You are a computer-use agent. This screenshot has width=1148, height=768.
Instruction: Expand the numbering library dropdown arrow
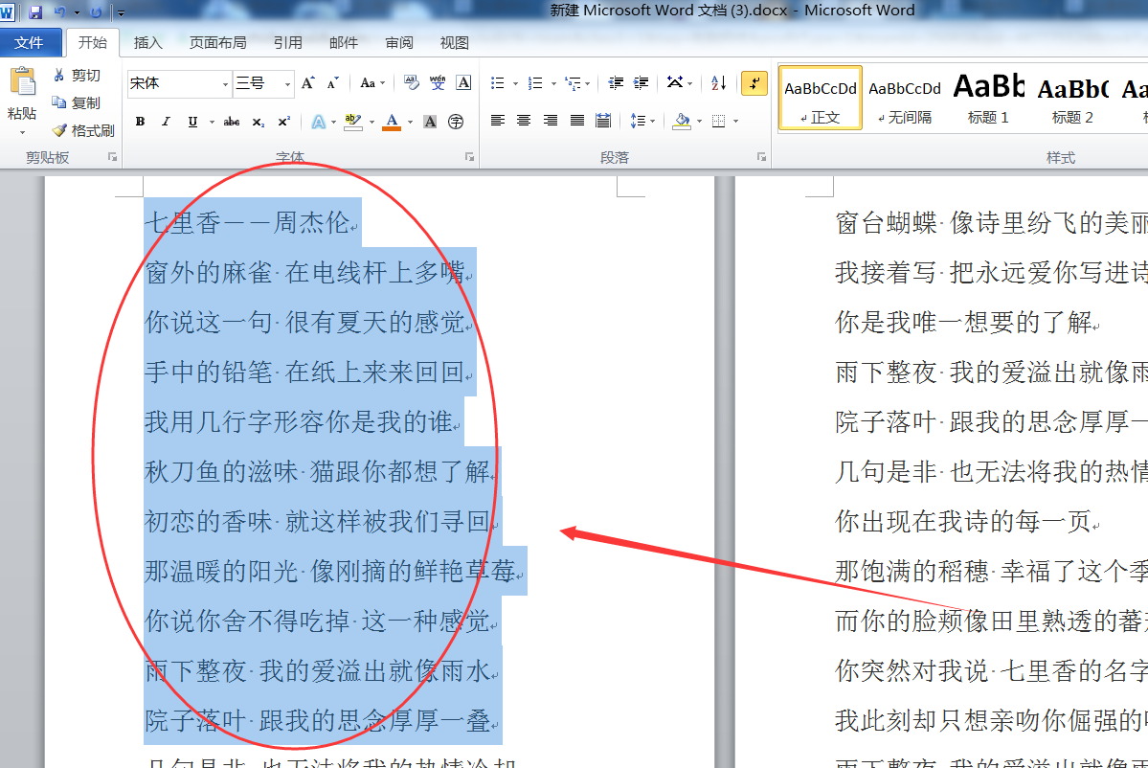pos(553,83)
